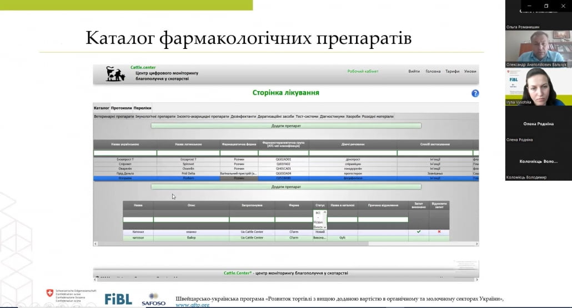Click the red X to reject the request
This screenshot has height=308, width=572.
439,231
